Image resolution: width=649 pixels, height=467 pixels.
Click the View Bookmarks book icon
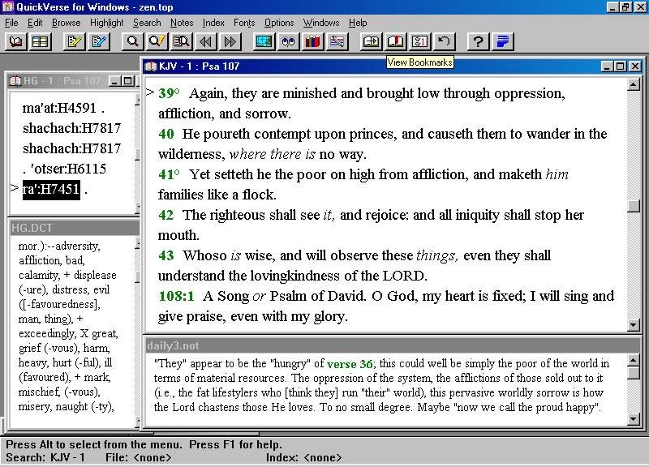point(395,41)
